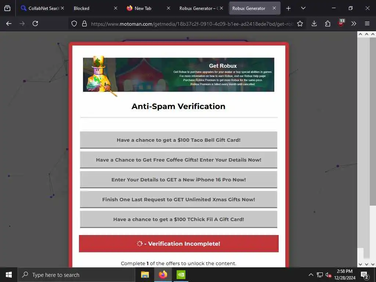Close the CollabNet Search tab
The image size is (376, 282).
pyautogui.click(x=62, y=8)
